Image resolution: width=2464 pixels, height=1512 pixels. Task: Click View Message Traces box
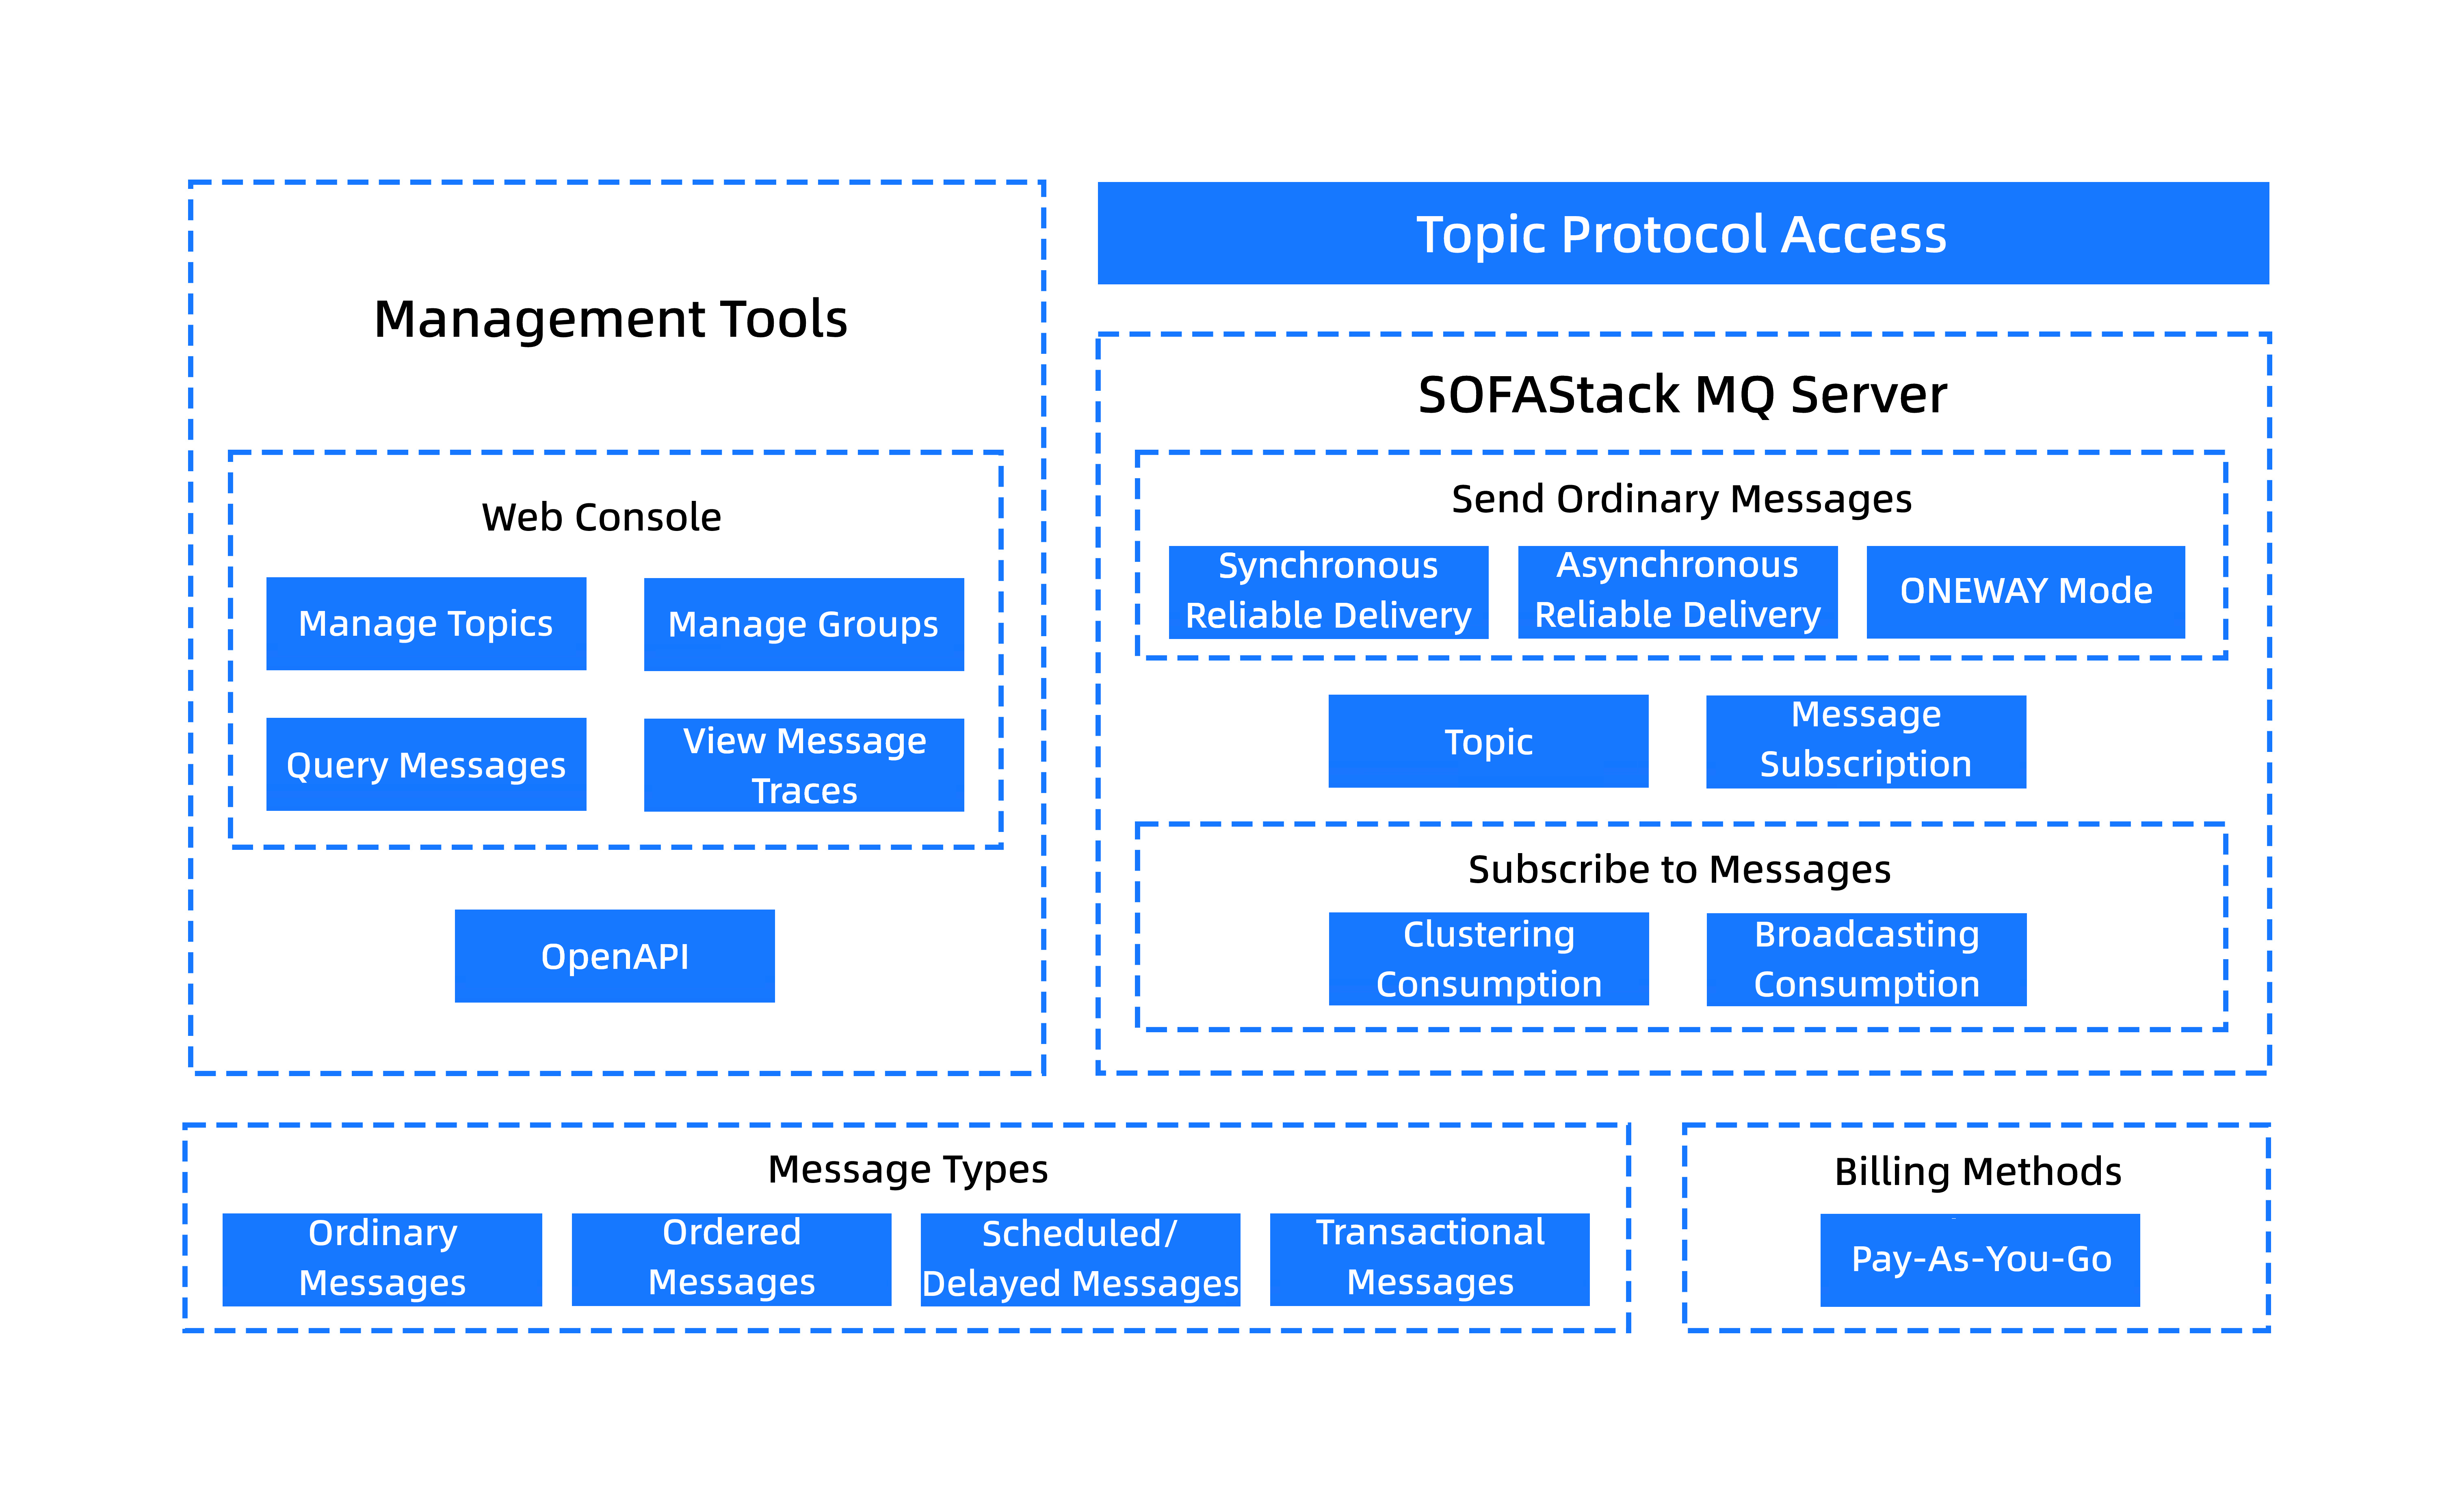click(804, 765)
